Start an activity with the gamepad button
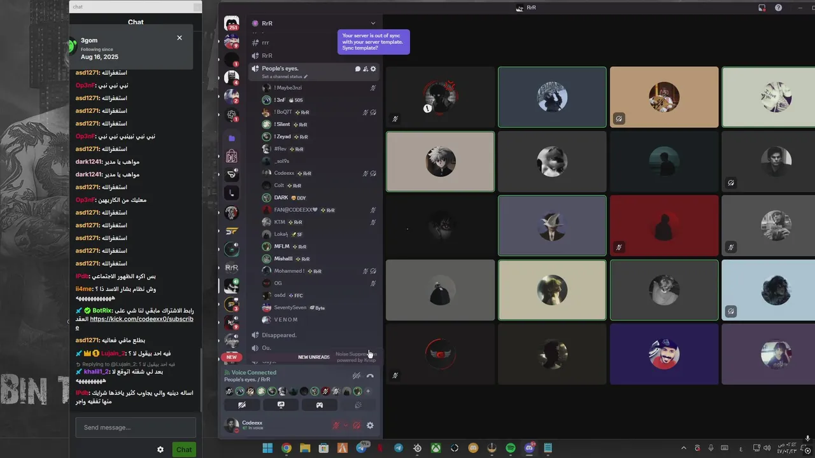 pos(320,405)
